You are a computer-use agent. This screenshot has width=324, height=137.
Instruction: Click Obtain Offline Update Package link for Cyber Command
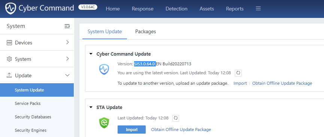[x=282, y=83]
